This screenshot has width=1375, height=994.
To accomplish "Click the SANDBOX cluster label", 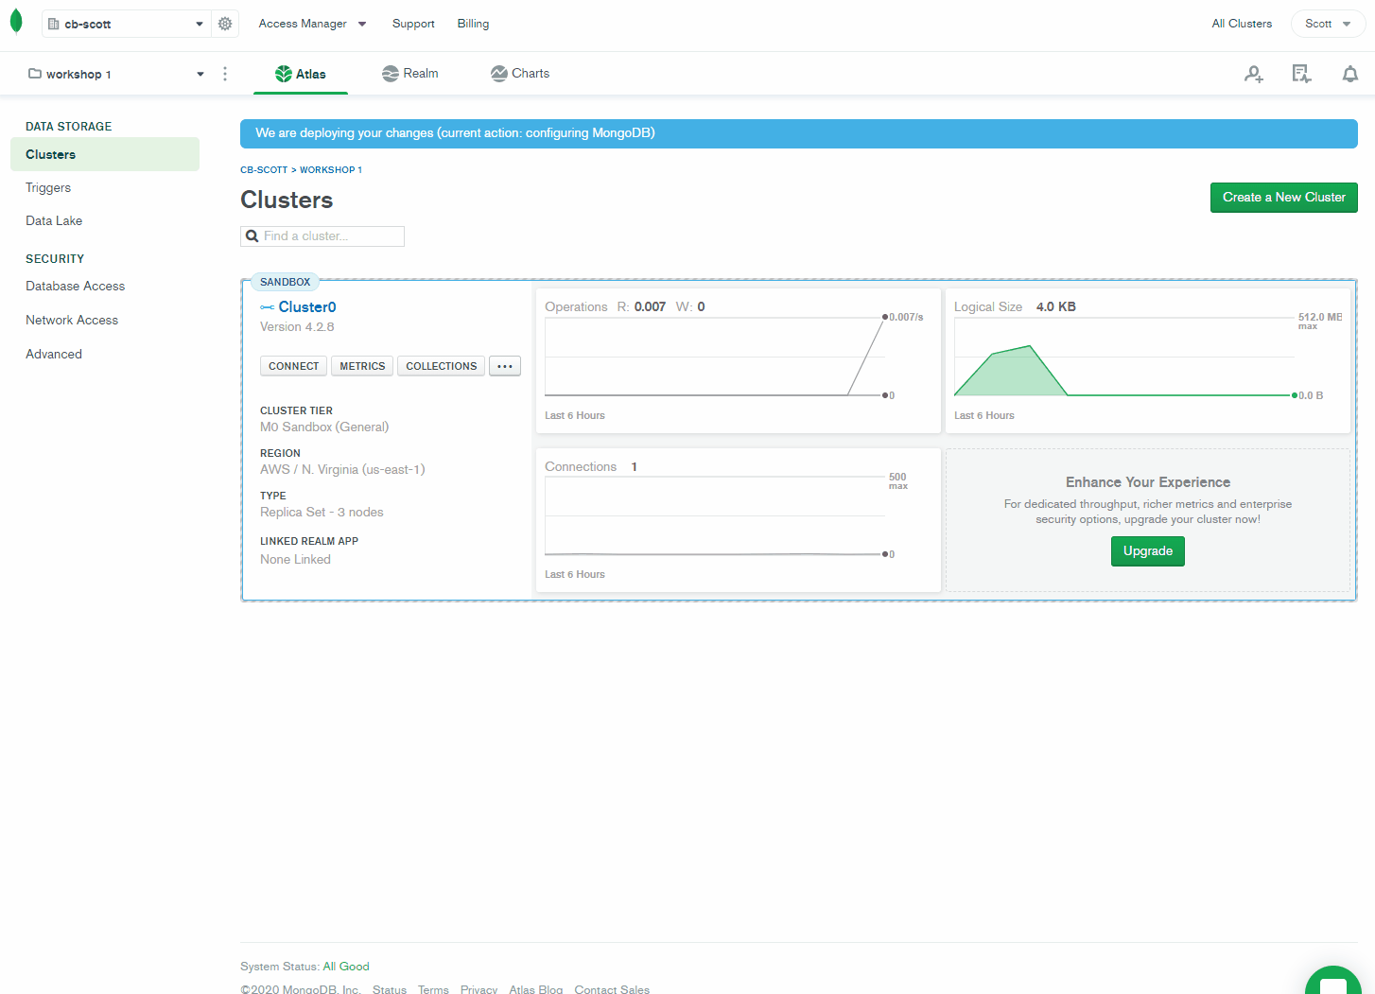I will 285,282.
